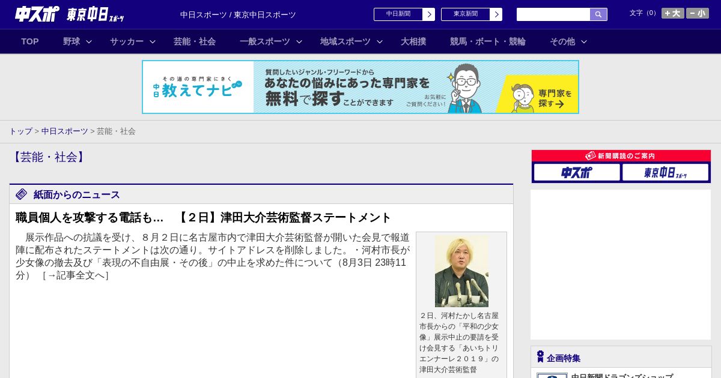The height and width of the screenshot is (378, 721).
Task: Expand the その他 dropdown chevron
Action: point(584,41)
